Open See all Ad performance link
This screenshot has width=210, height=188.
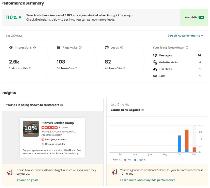point(186,36)
